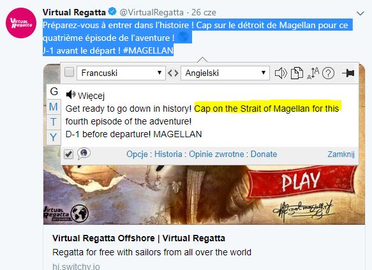Swap languages with the arrows icon

pyautogui.click(x=173, y=73)
